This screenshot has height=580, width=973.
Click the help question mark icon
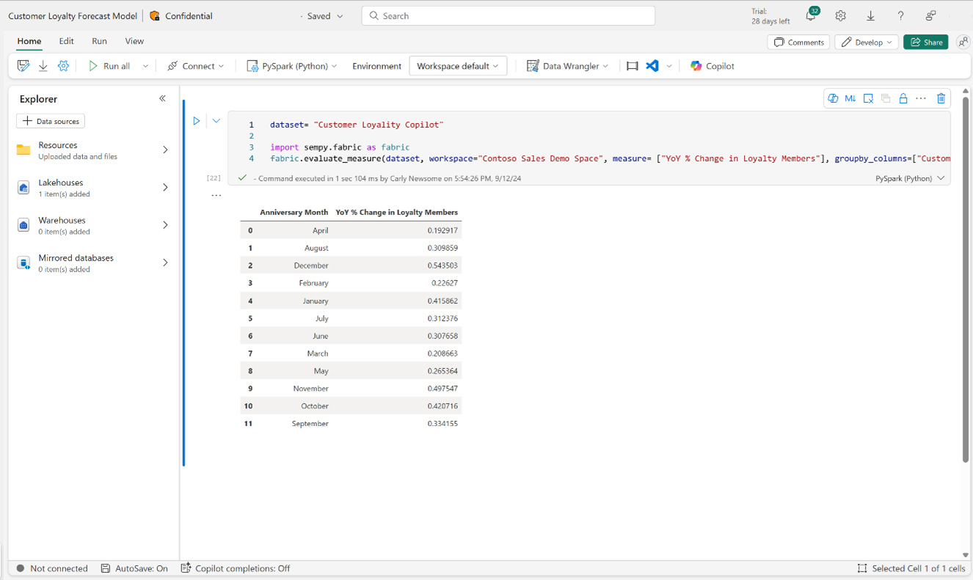900,16
